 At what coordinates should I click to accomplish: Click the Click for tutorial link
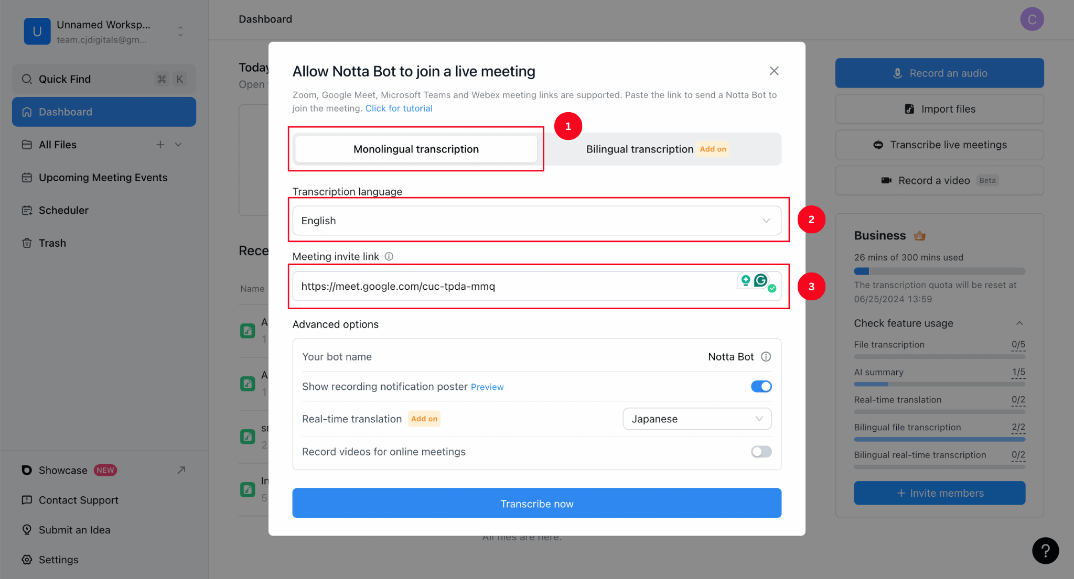(398, 107)
